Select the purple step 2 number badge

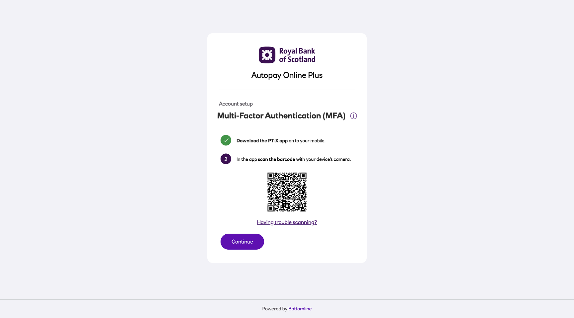(x=226, y=159)
